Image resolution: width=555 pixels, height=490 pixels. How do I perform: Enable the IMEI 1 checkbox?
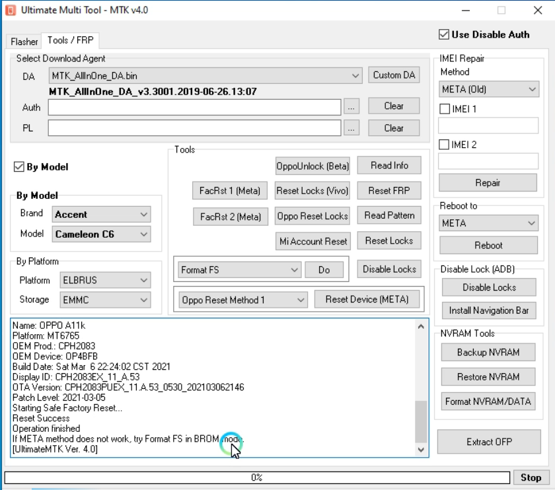pos(445,108)
